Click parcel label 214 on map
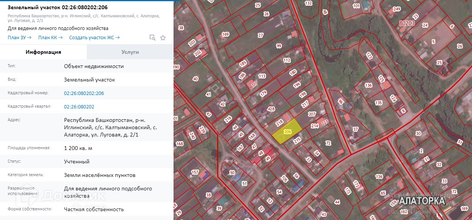The height and width of the screenshot is (220, 472). 315,126
